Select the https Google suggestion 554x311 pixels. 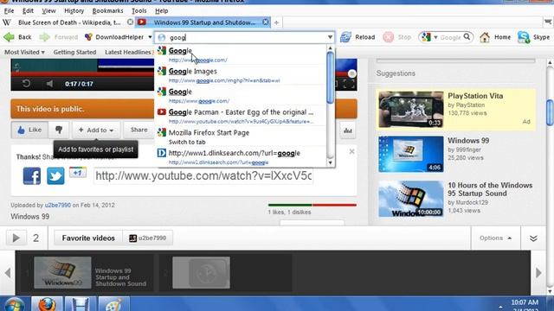point(241,96)
